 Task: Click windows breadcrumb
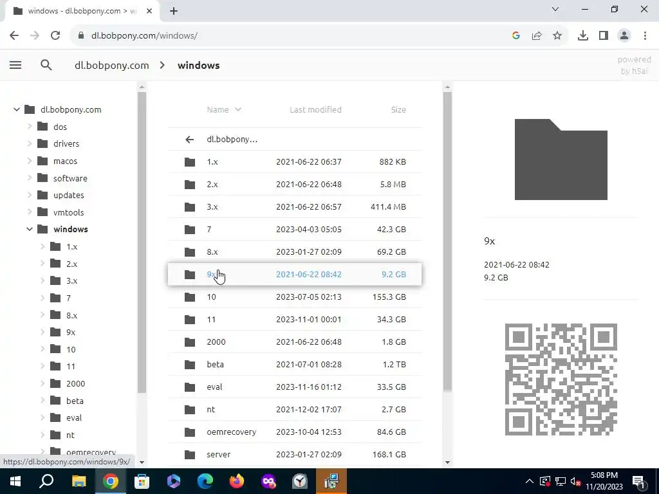[198, 66]
